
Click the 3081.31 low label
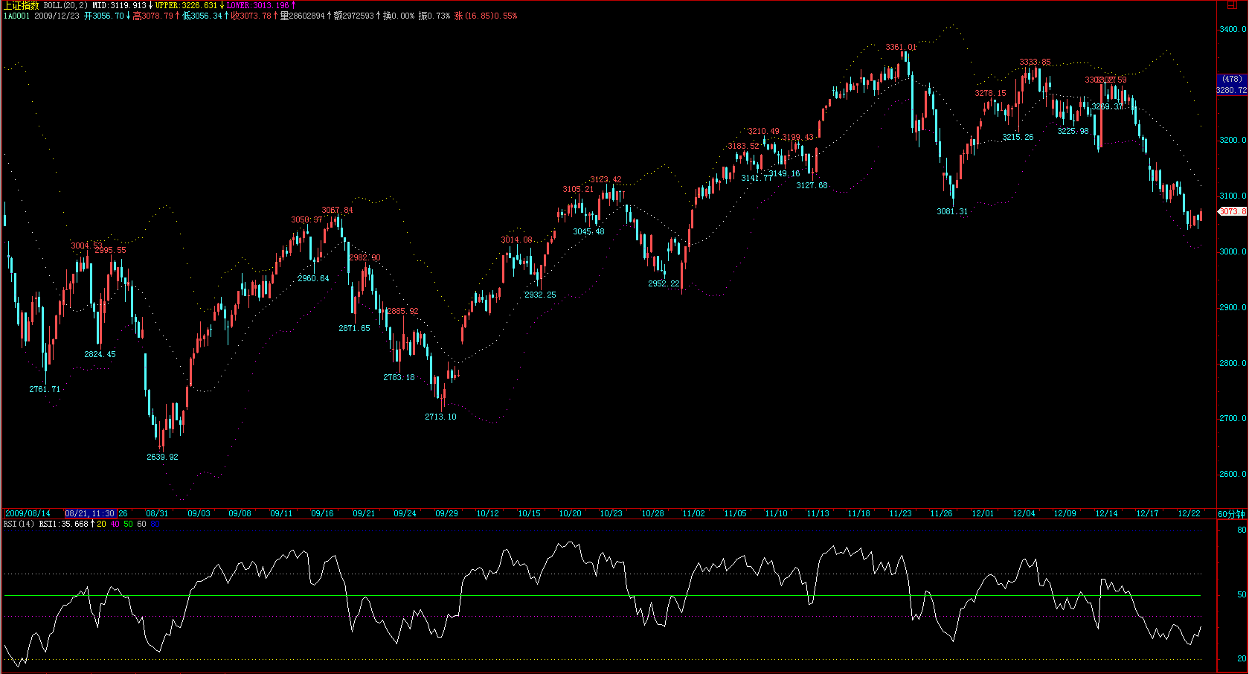(x=952, y=211)
